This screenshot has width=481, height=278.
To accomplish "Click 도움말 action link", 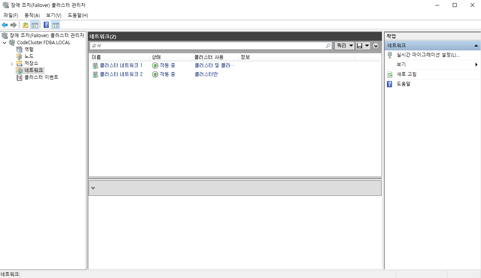I will click(x=403, y=84).
